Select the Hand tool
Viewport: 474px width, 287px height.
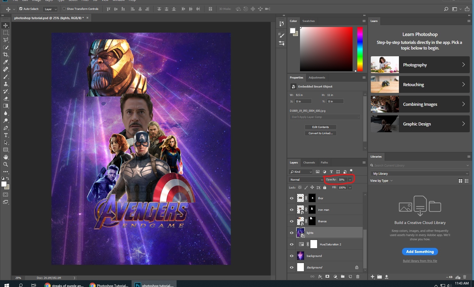[6, 157]
